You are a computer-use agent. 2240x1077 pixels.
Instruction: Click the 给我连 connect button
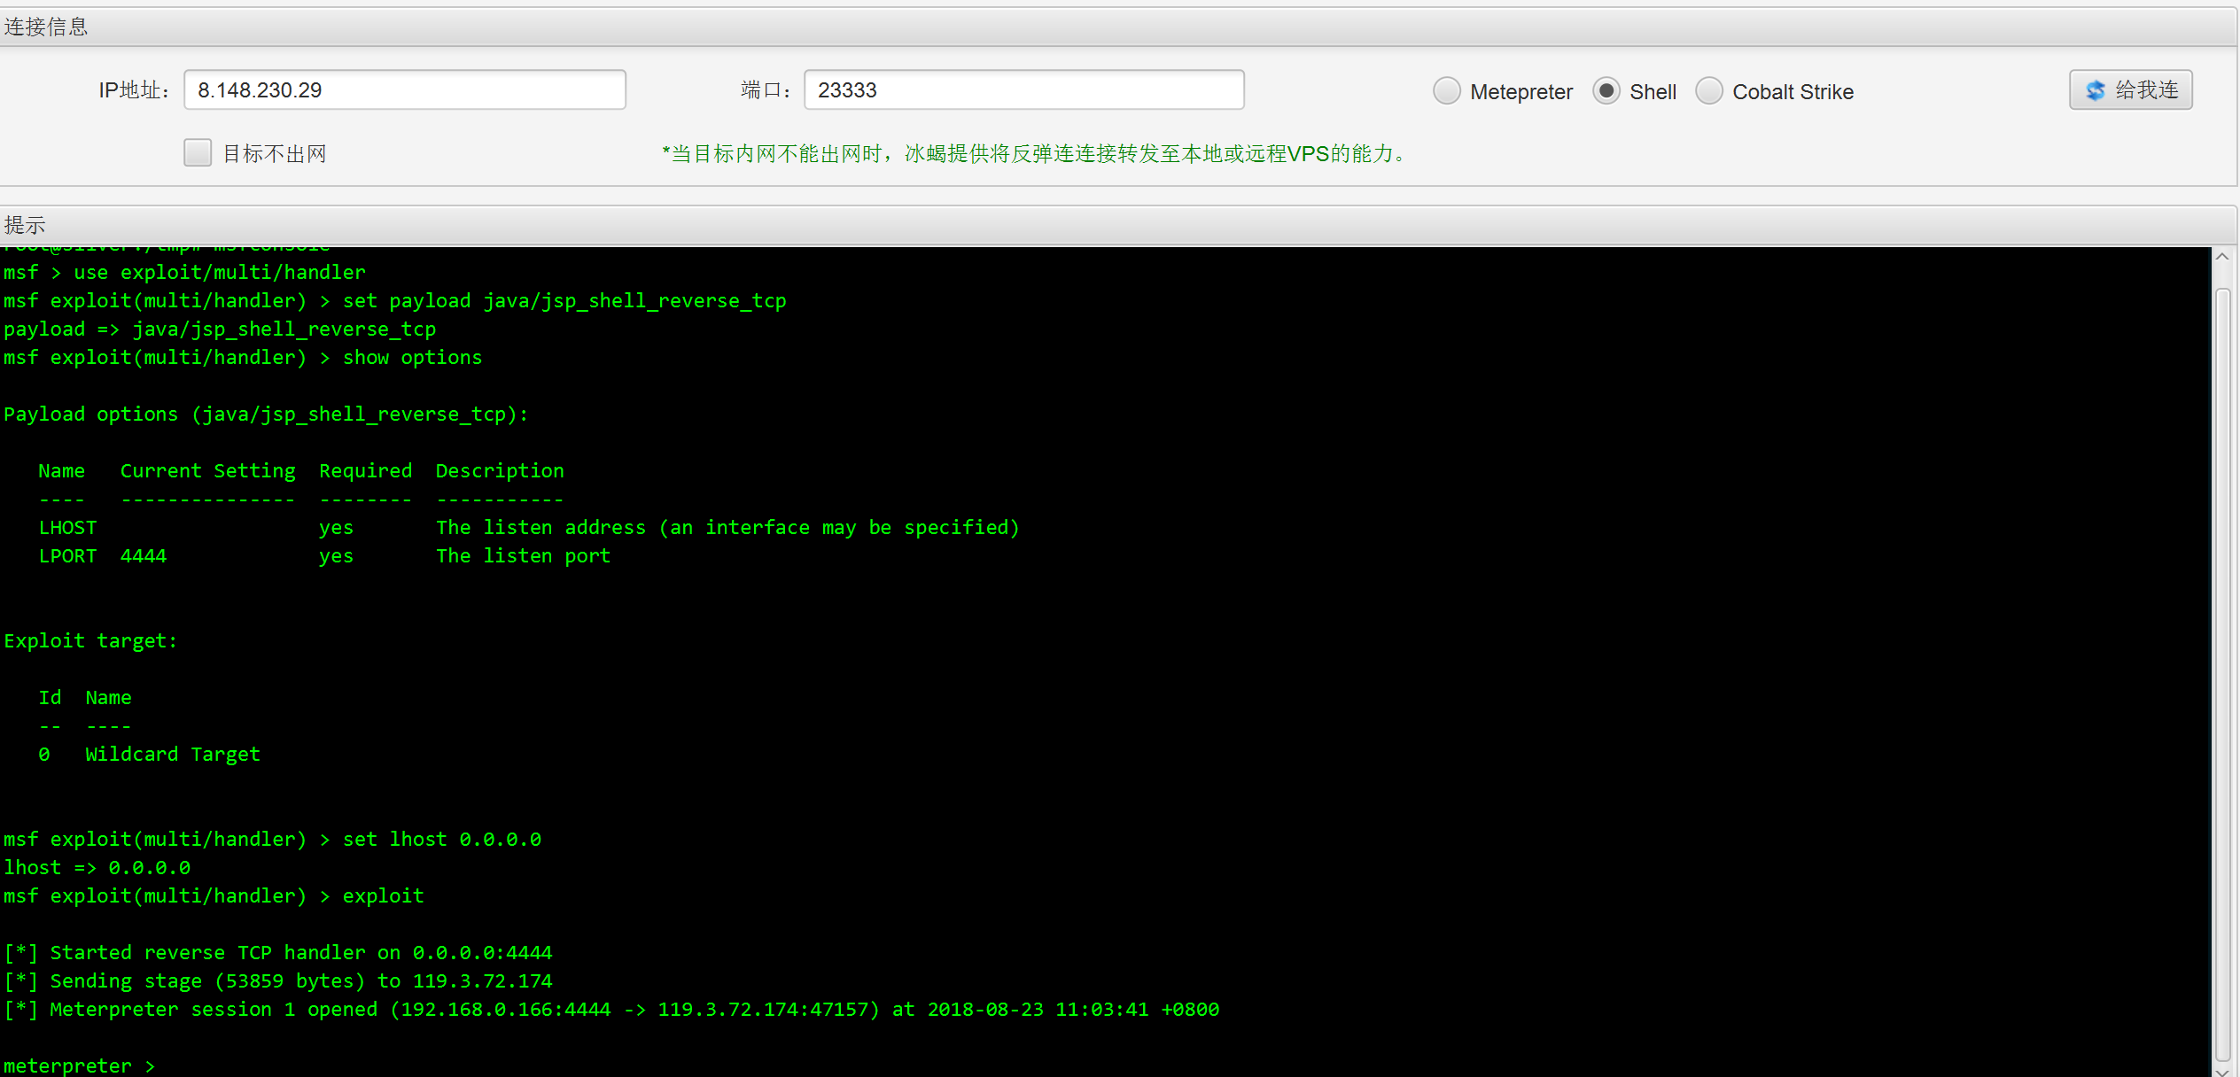[2130, 89]
